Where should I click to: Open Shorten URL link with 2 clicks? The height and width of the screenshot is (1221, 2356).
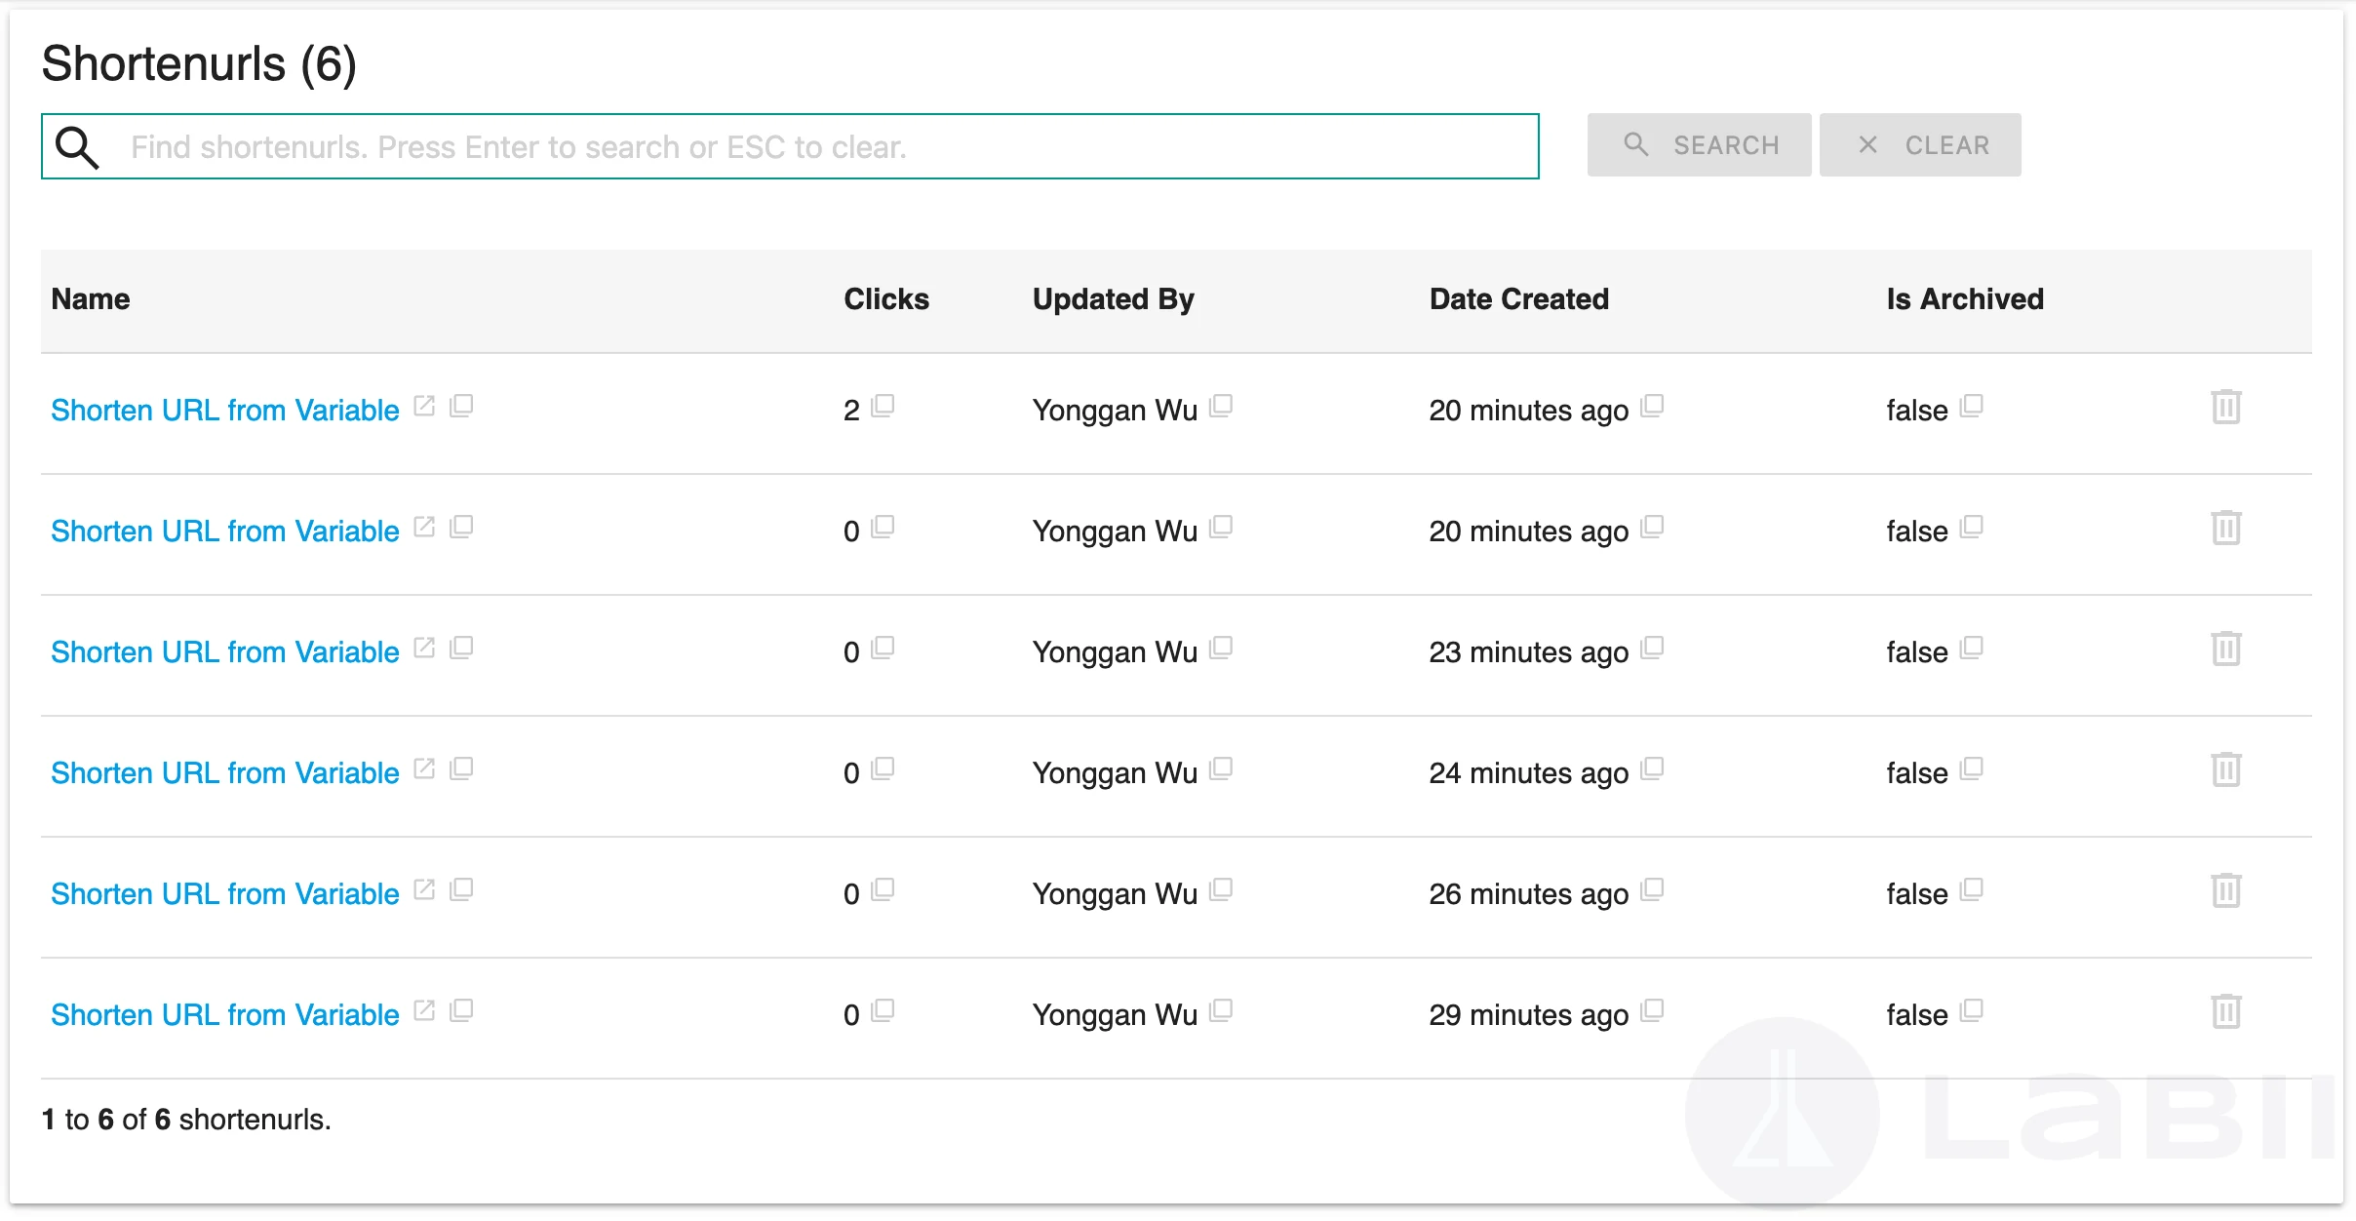225,410
